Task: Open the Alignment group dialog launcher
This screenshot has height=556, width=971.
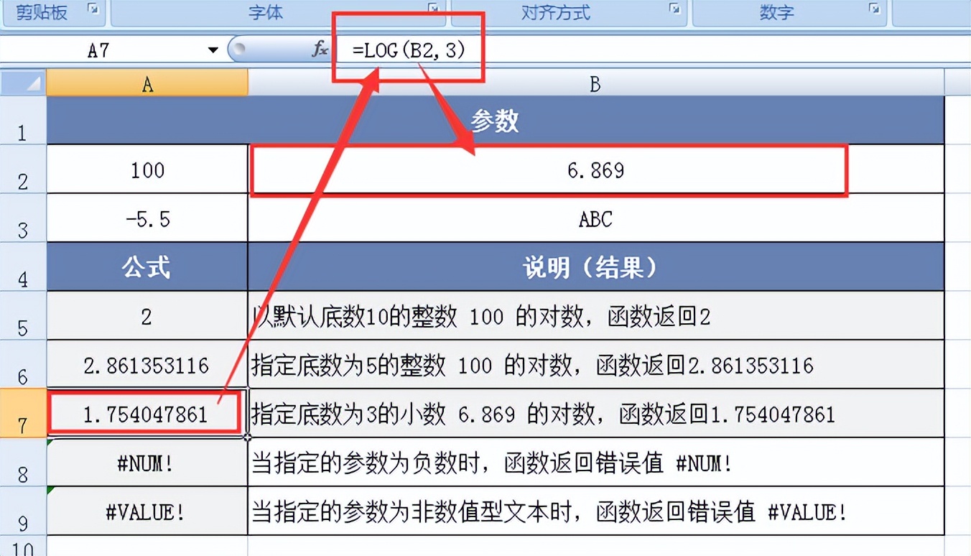Action: [x=674, y=9]
